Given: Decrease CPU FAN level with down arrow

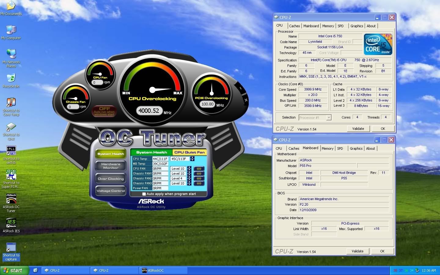Looking at the screenshot, I should 189,170.
